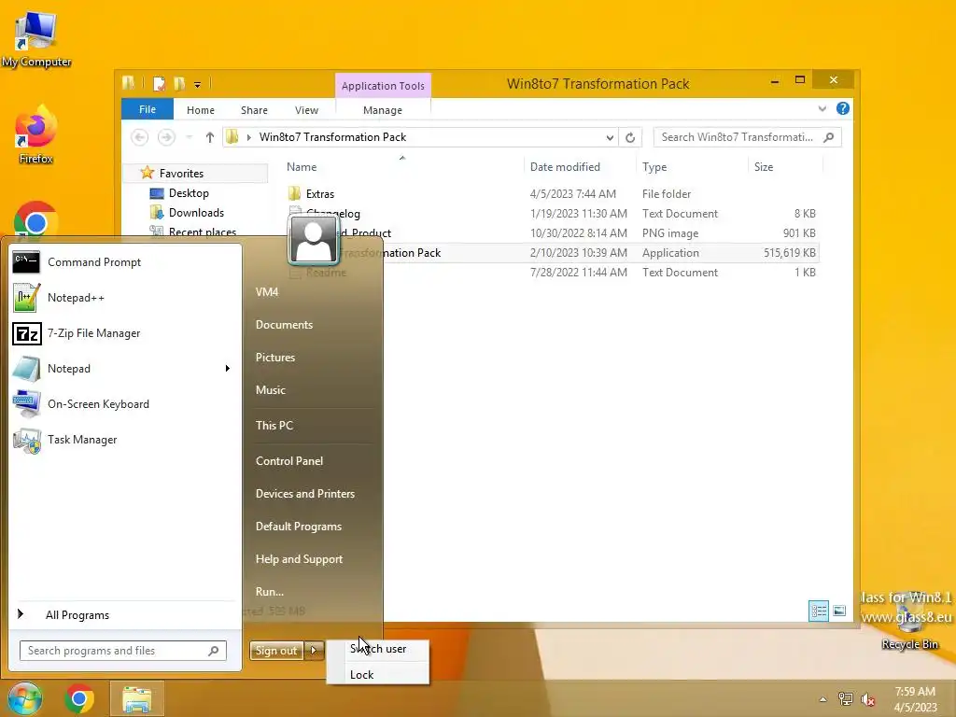Go up one folder level
956x717 pixels.
click(210, 137)
